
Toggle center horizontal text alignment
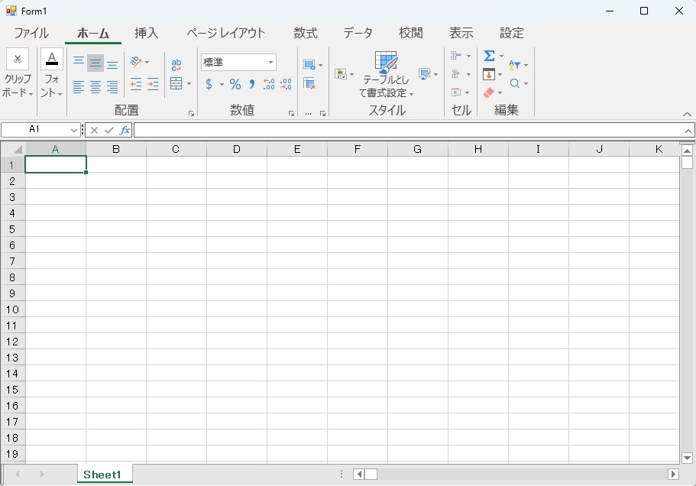(x=95, y=86)
